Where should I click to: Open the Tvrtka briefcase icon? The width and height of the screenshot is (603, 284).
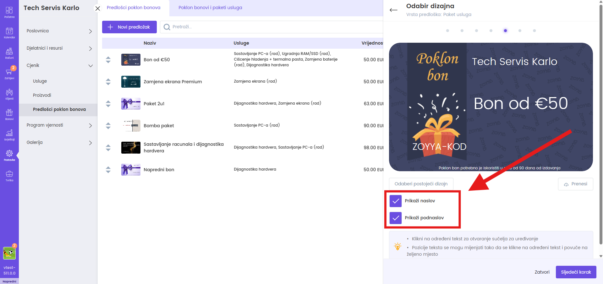click(9, 176)
